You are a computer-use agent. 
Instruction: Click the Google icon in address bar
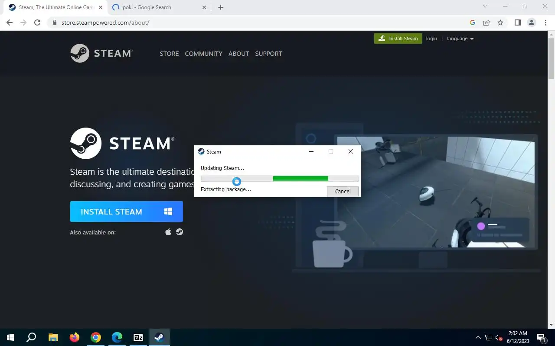click(473, 22)
